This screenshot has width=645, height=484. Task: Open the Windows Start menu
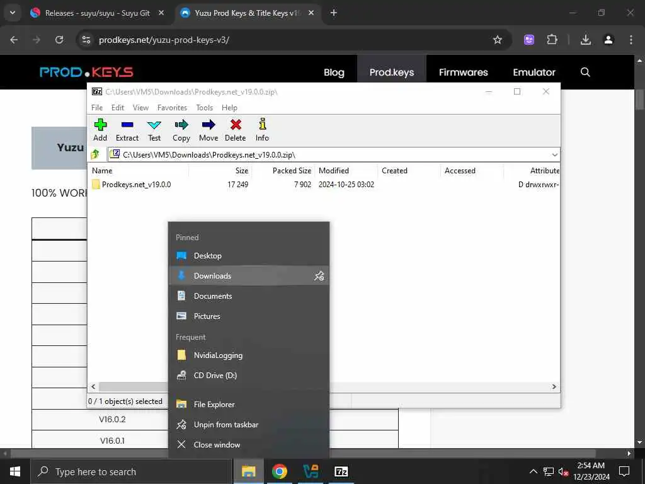click(x=15, y=471)
